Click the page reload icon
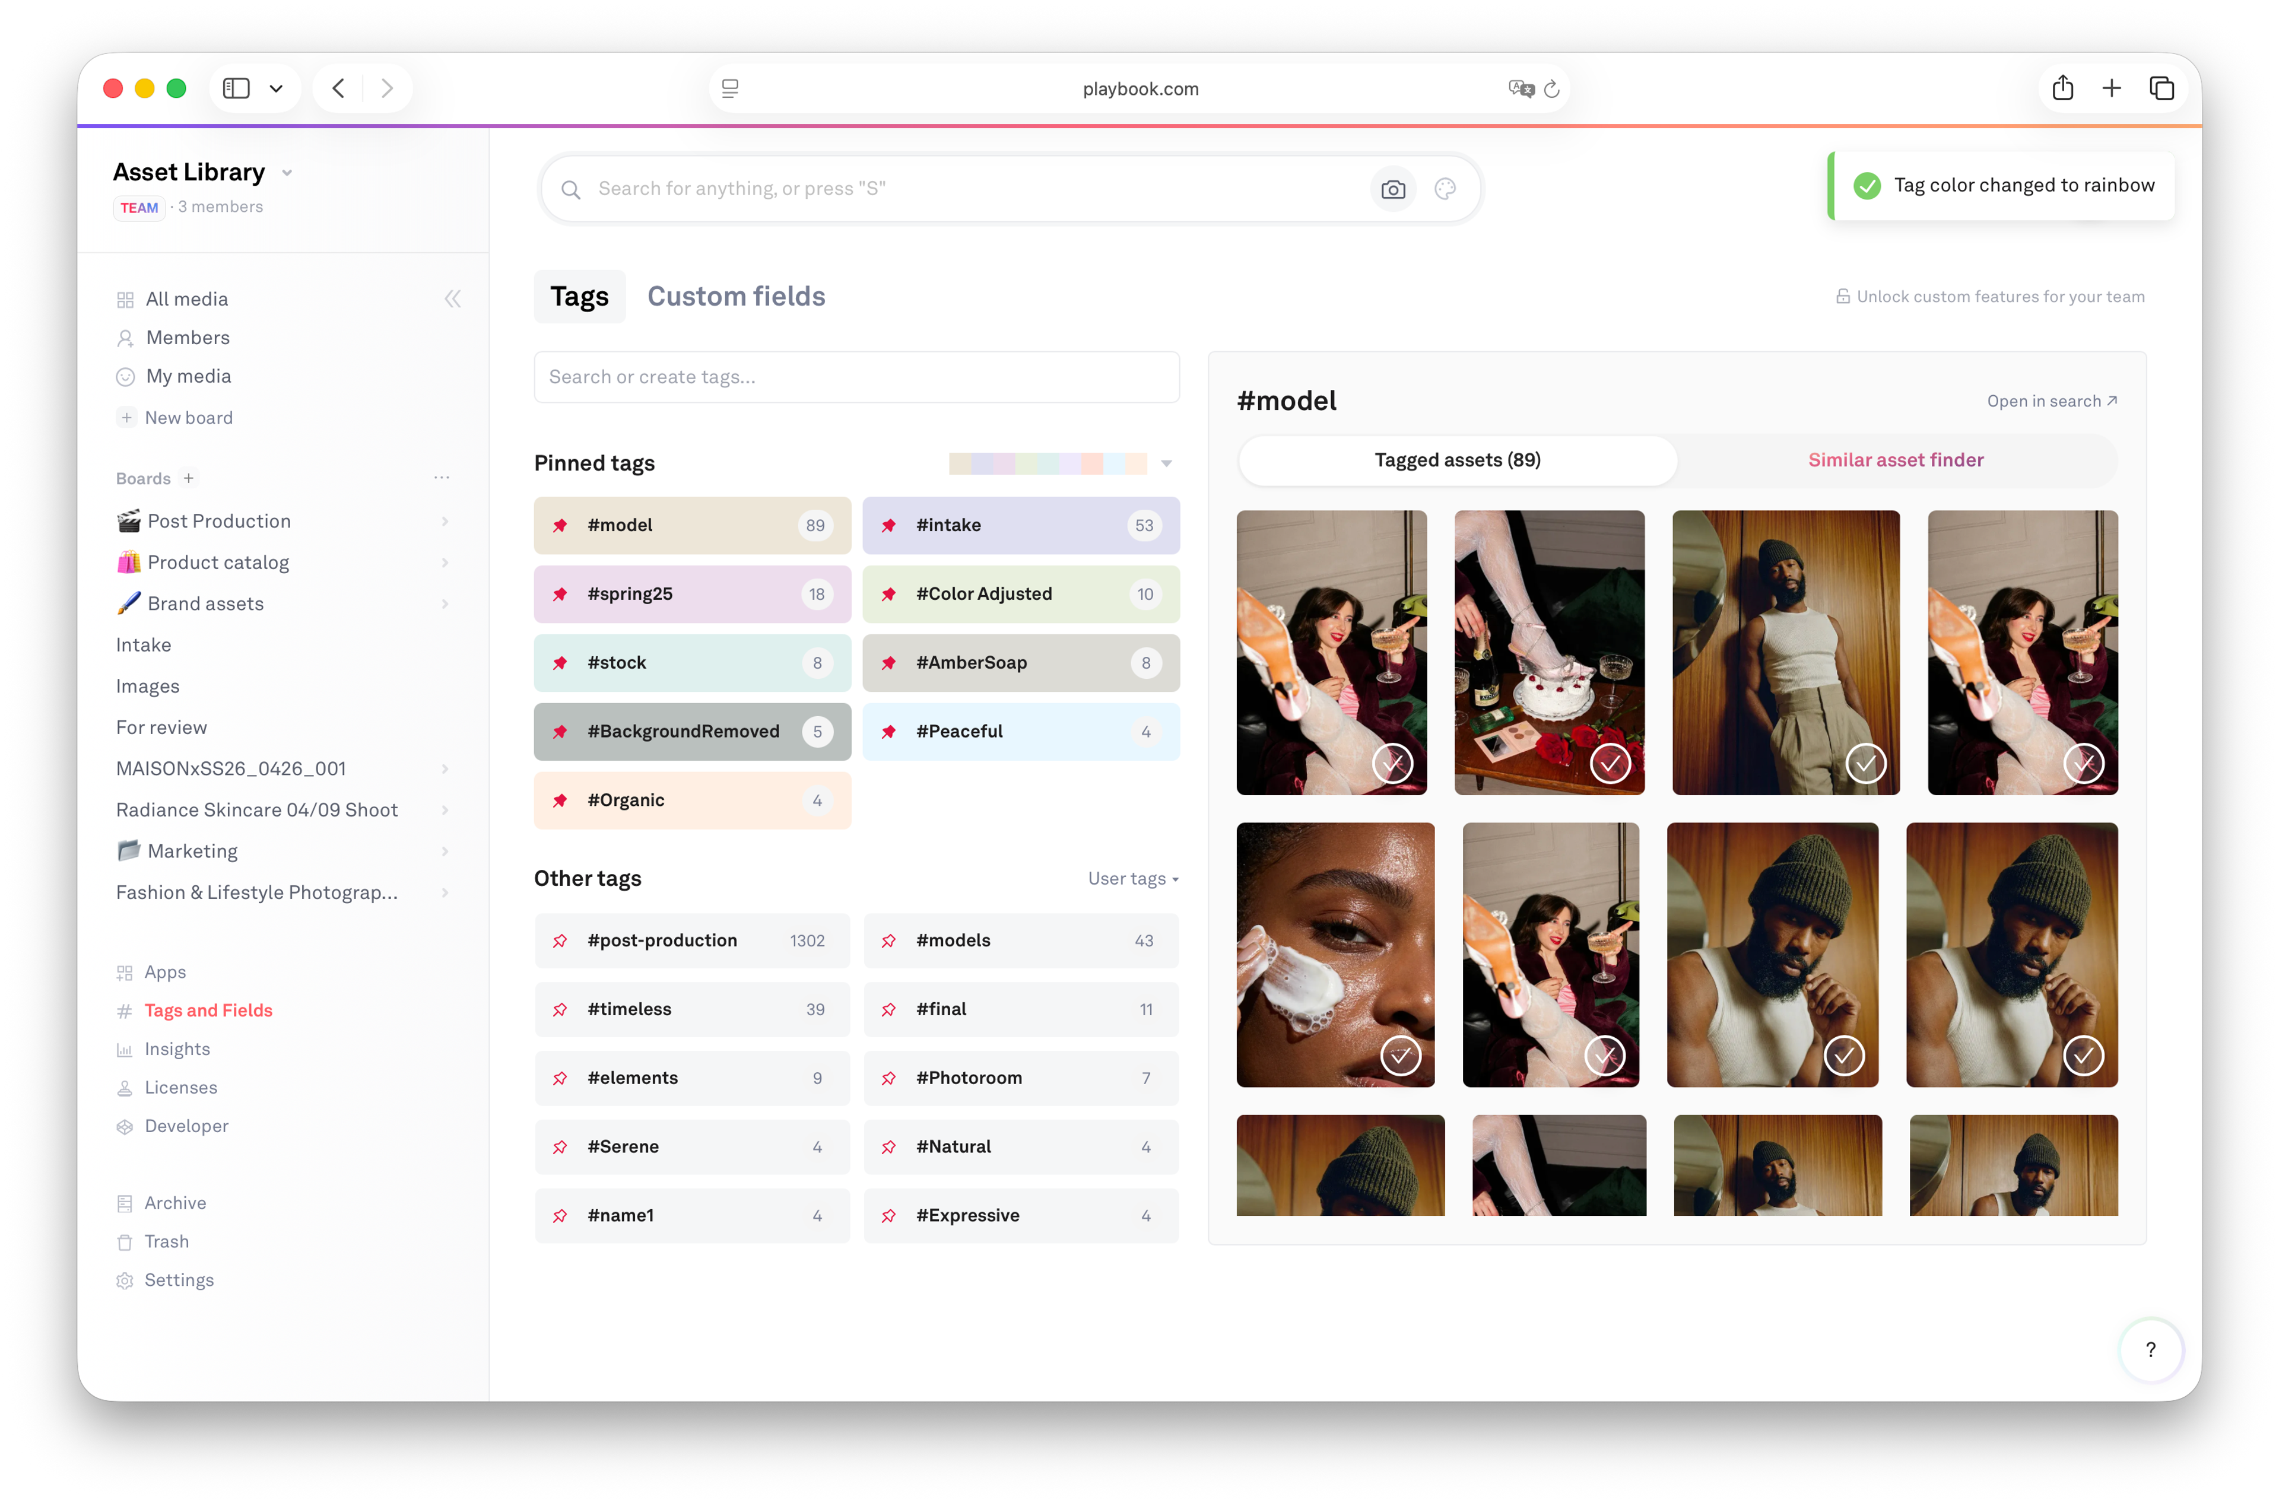The height and width of the screenshot is (1503, 2279). (x=1551, y=88)
